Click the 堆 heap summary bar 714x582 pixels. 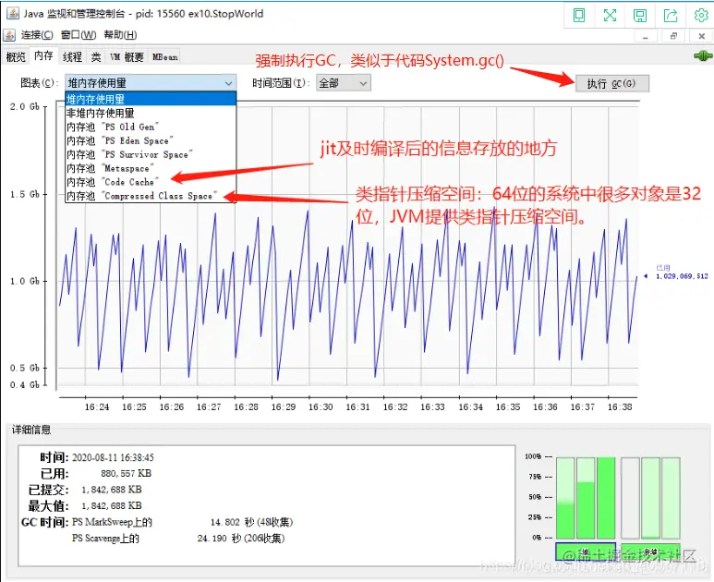[586, 552]
